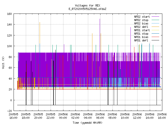Click the 200505 18:00 time tick label
The image size is (167, 125).
[26, 116]
